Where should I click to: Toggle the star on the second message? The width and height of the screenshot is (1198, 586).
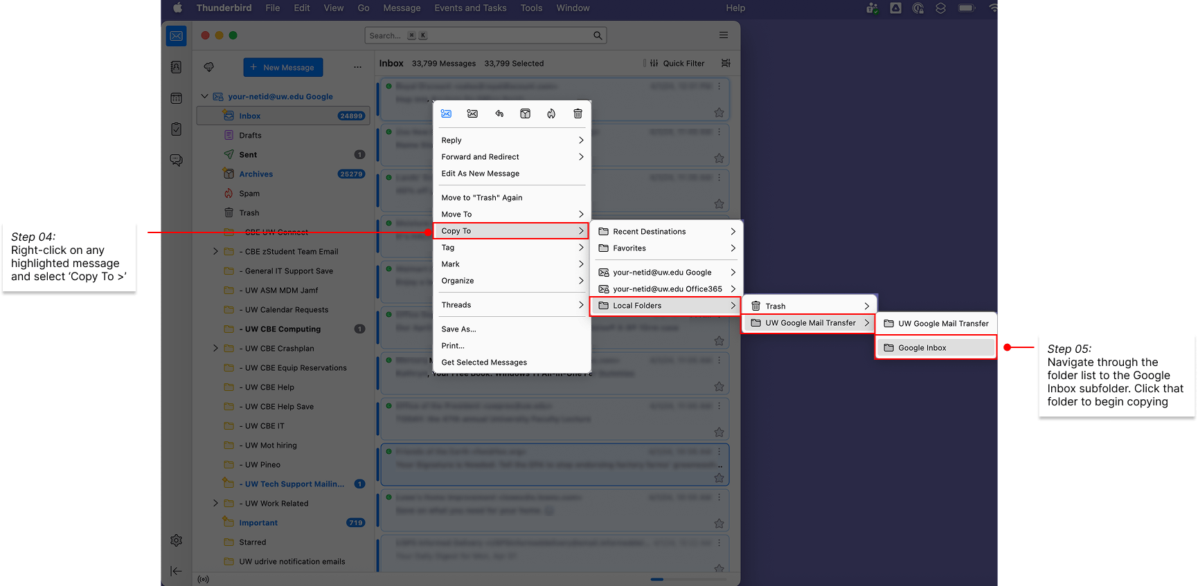pos(719,158)
